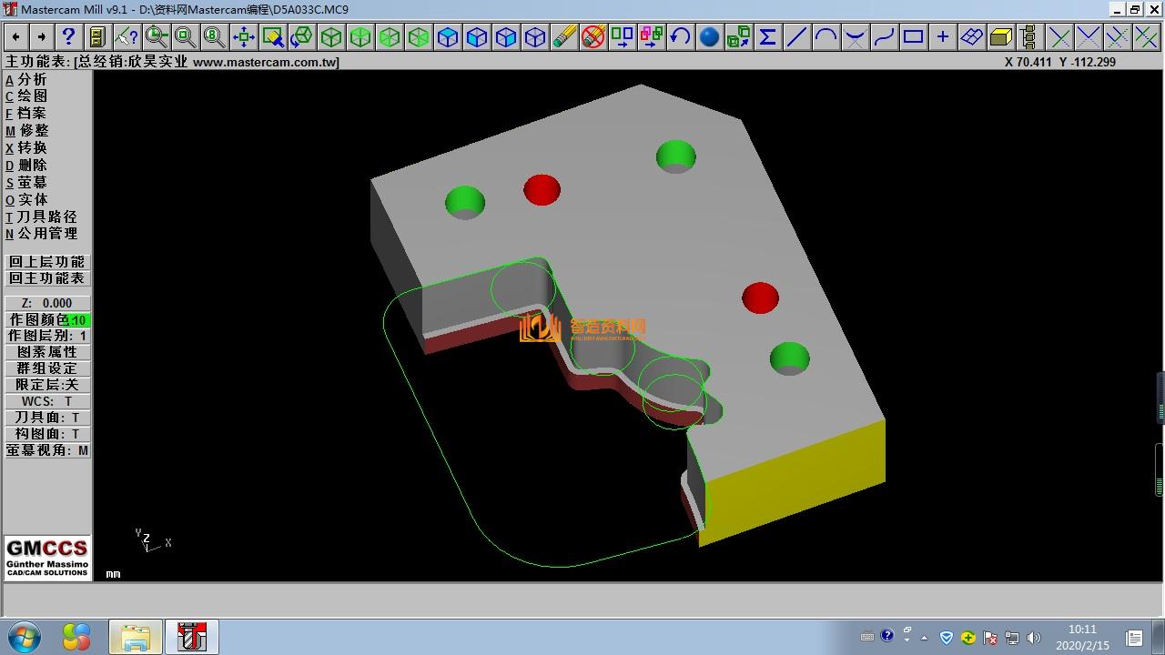Click the Help question mark icon

coord(68,36)
